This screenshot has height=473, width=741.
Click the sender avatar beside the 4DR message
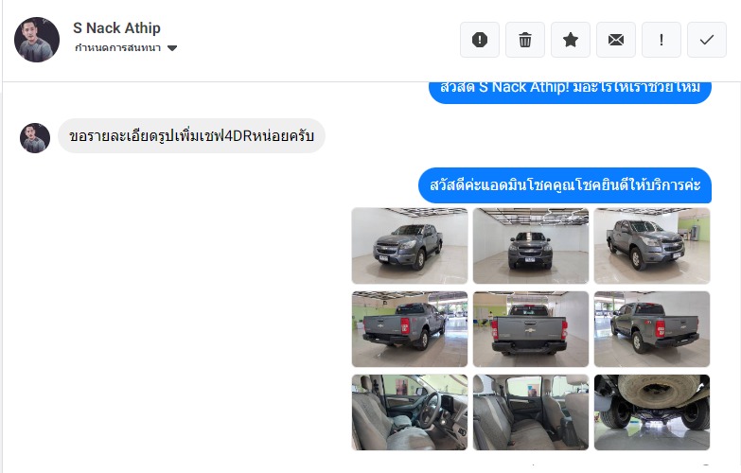35,138
